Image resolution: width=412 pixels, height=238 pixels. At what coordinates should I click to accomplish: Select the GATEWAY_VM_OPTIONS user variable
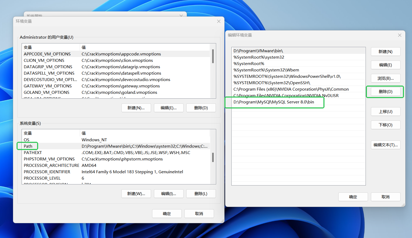pos(116,86)
